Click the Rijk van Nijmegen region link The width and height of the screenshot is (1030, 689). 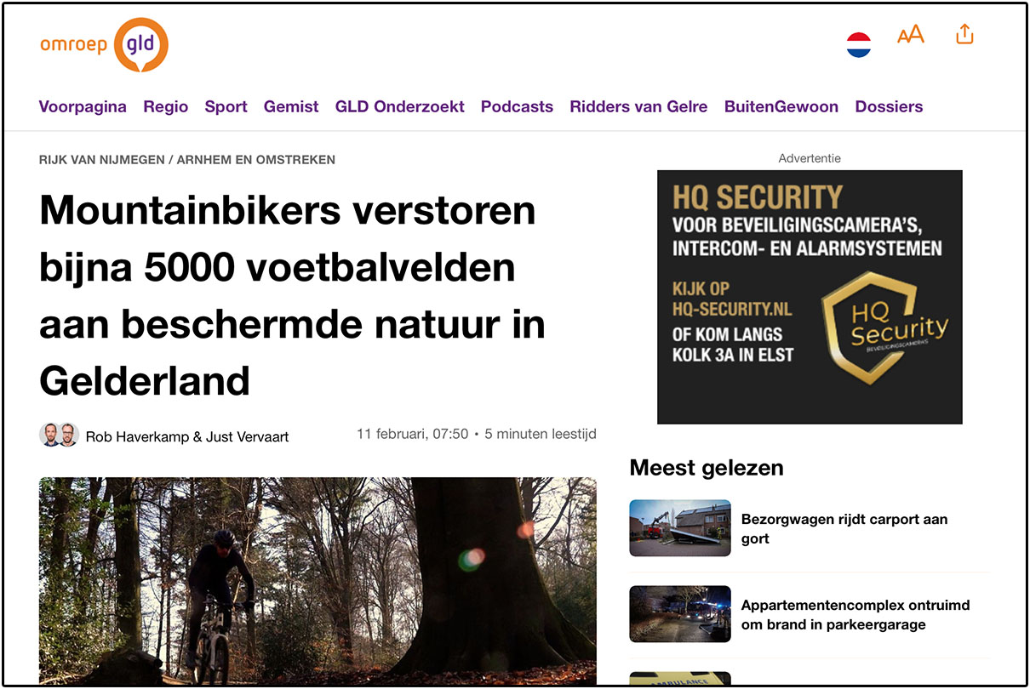tap(101, 160)
